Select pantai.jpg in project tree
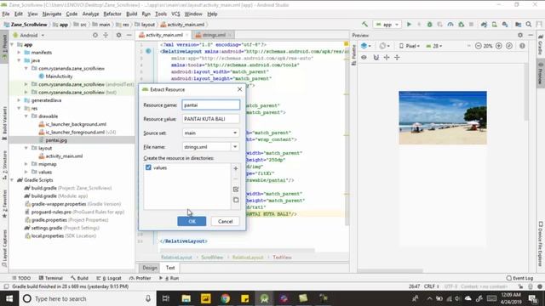Image resolution: width=545 pixels, height=306 pixels. 56,140
